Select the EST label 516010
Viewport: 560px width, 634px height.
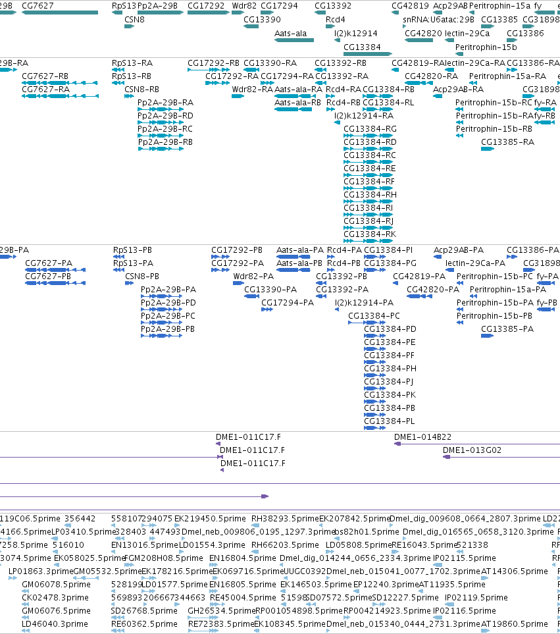[68, 545]
